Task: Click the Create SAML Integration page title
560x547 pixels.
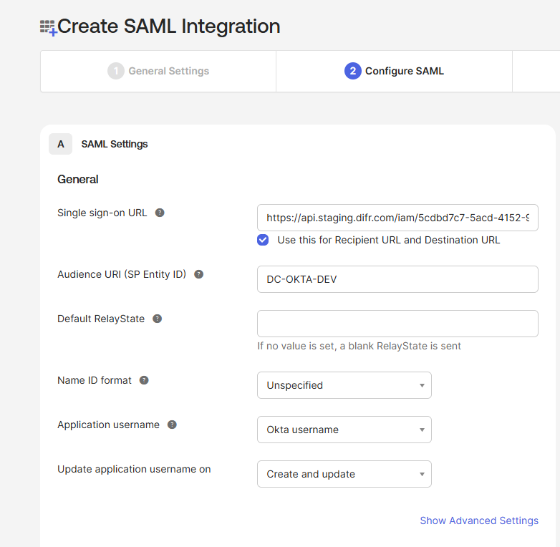Action: [168, 26]
